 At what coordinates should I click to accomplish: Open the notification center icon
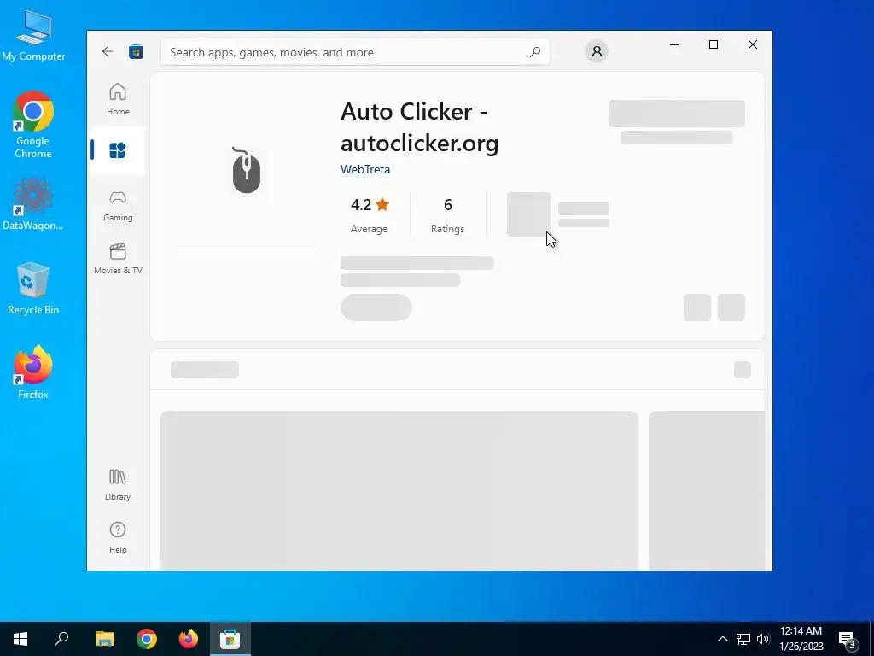[848, 639]
